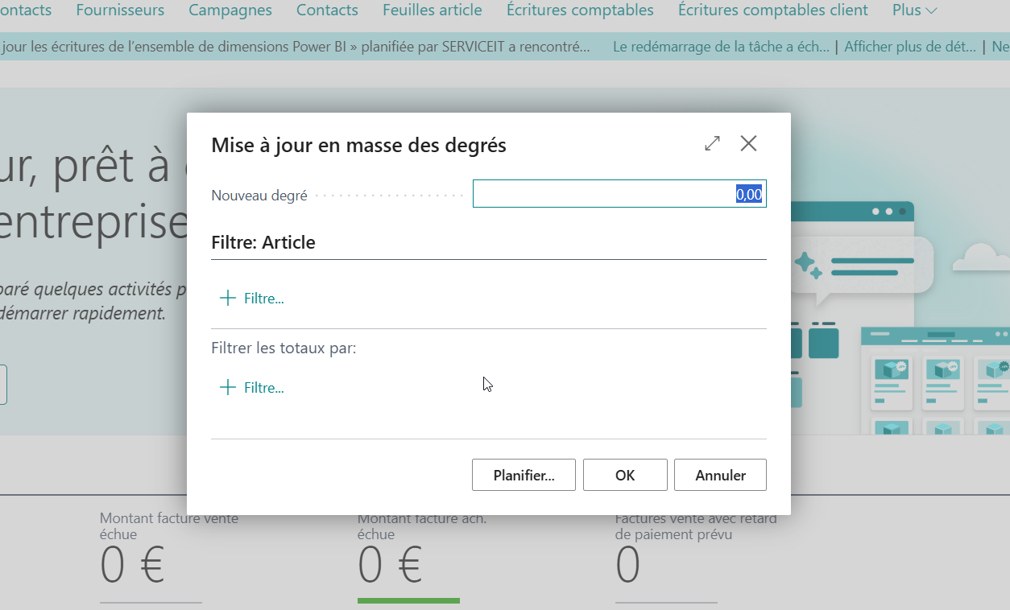Click the plus icon beside the Article Filtre
Viewport: 1010px width, 610px height.
coord(228,299)
